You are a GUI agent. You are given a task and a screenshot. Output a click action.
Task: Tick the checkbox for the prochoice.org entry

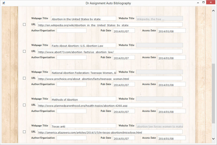click(x=24, y=78)
